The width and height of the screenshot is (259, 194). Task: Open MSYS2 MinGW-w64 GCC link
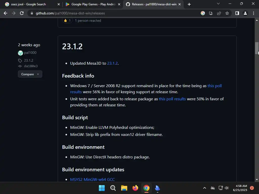[x=92, y=179]
